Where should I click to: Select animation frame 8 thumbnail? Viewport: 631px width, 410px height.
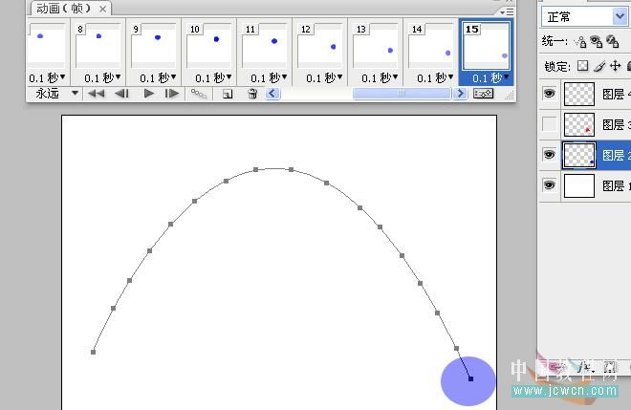[x=98, y=46]
